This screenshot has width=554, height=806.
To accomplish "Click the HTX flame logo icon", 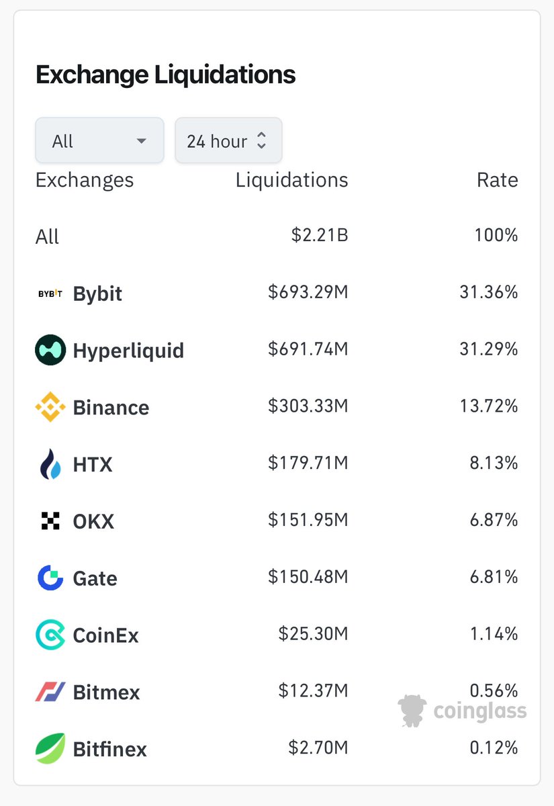I will (x=50, y=464).
